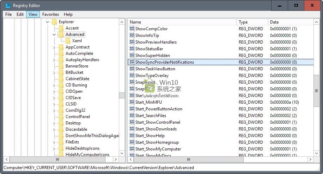Screen dimensions: 323x174
Task: Select the HideMyComputerIcons key
Action: tap(87, 154)
